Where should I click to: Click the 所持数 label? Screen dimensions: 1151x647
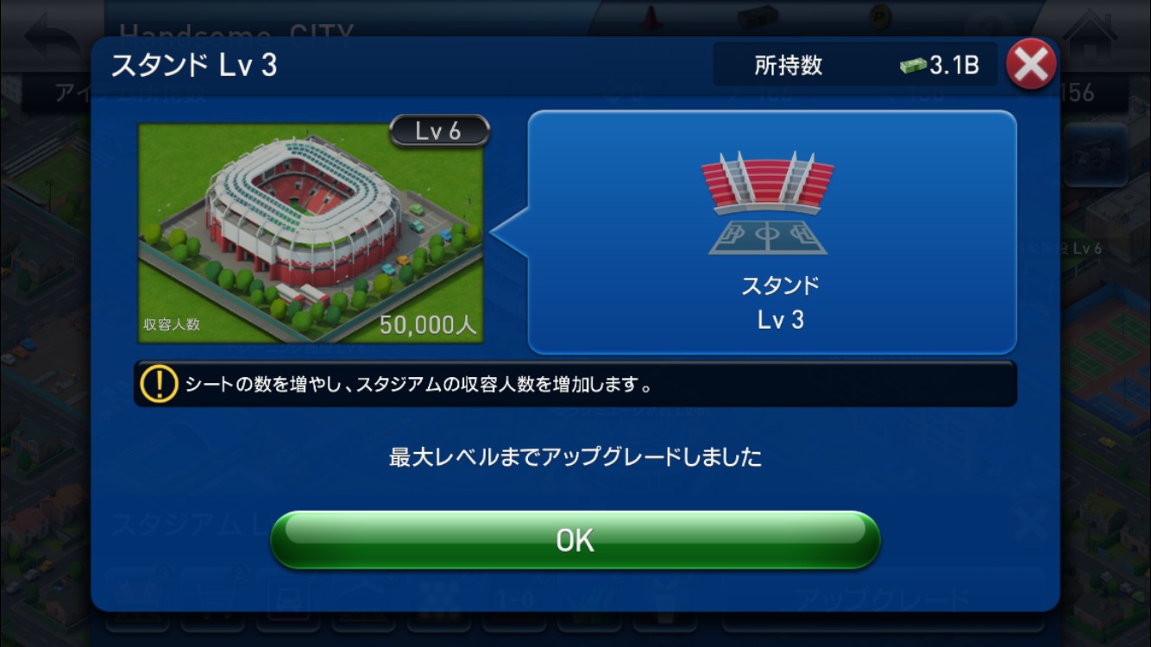pyautogui.click(x=788, y=66)
